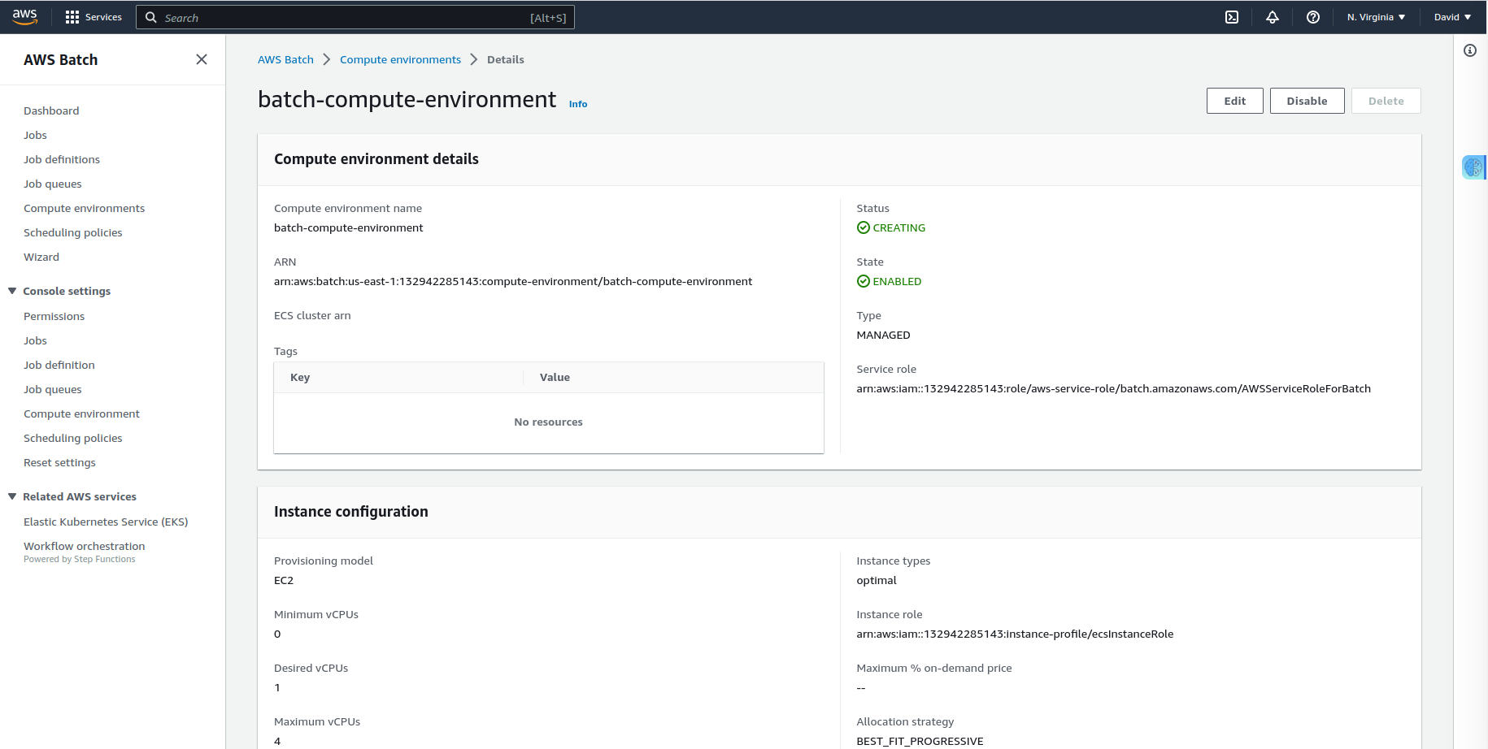Open the David account dropdown

tap(1452, 17)
